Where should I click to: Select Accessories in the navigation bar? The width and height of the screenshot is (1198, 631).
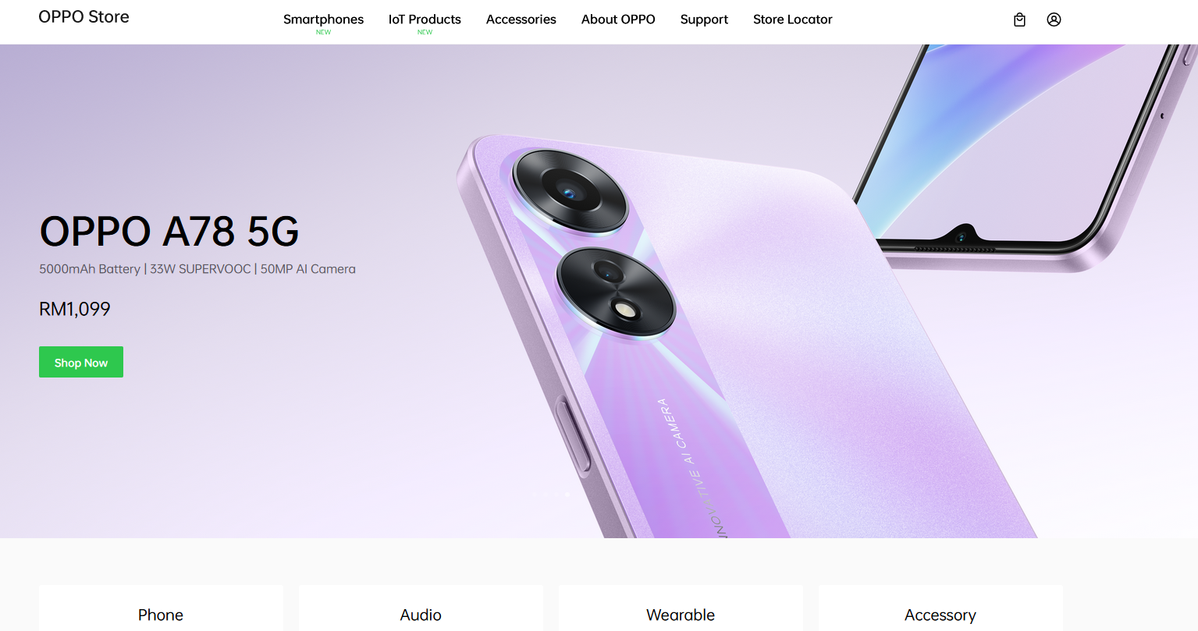pyautogui.click(x=521, y=19)
